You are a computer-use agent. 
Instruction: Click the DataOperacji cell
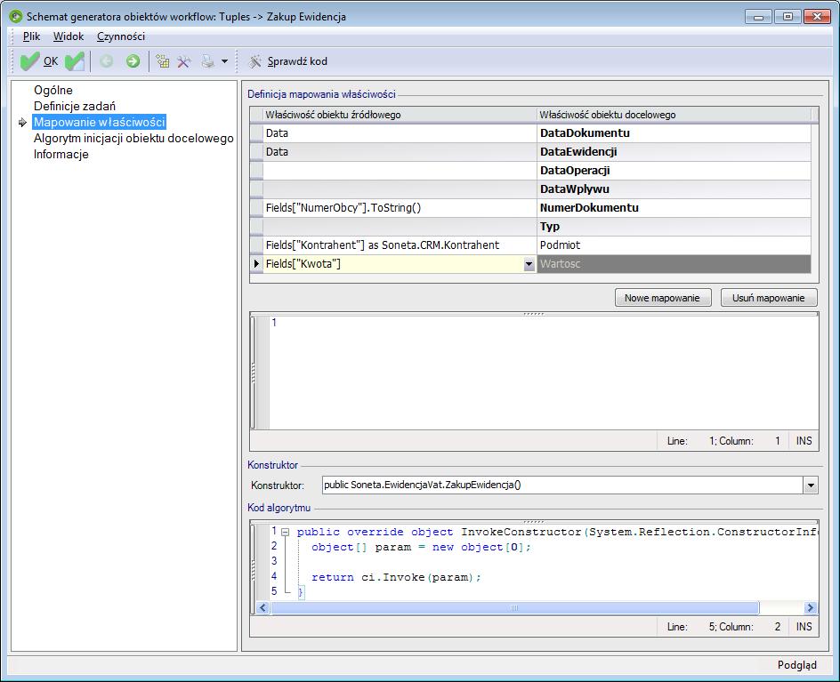coord(674,171)
